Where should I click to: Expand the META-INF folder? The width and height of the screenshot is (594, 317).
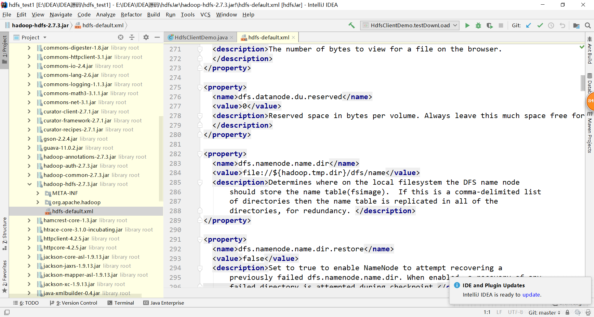coord(38,193)
